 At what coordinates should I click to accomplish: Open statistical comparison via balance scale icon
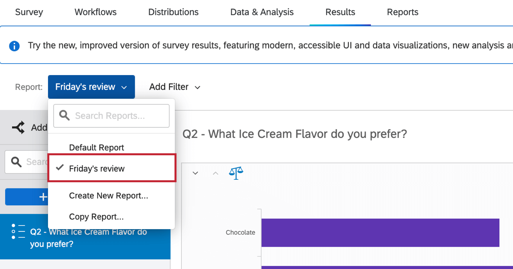point(236,173)
